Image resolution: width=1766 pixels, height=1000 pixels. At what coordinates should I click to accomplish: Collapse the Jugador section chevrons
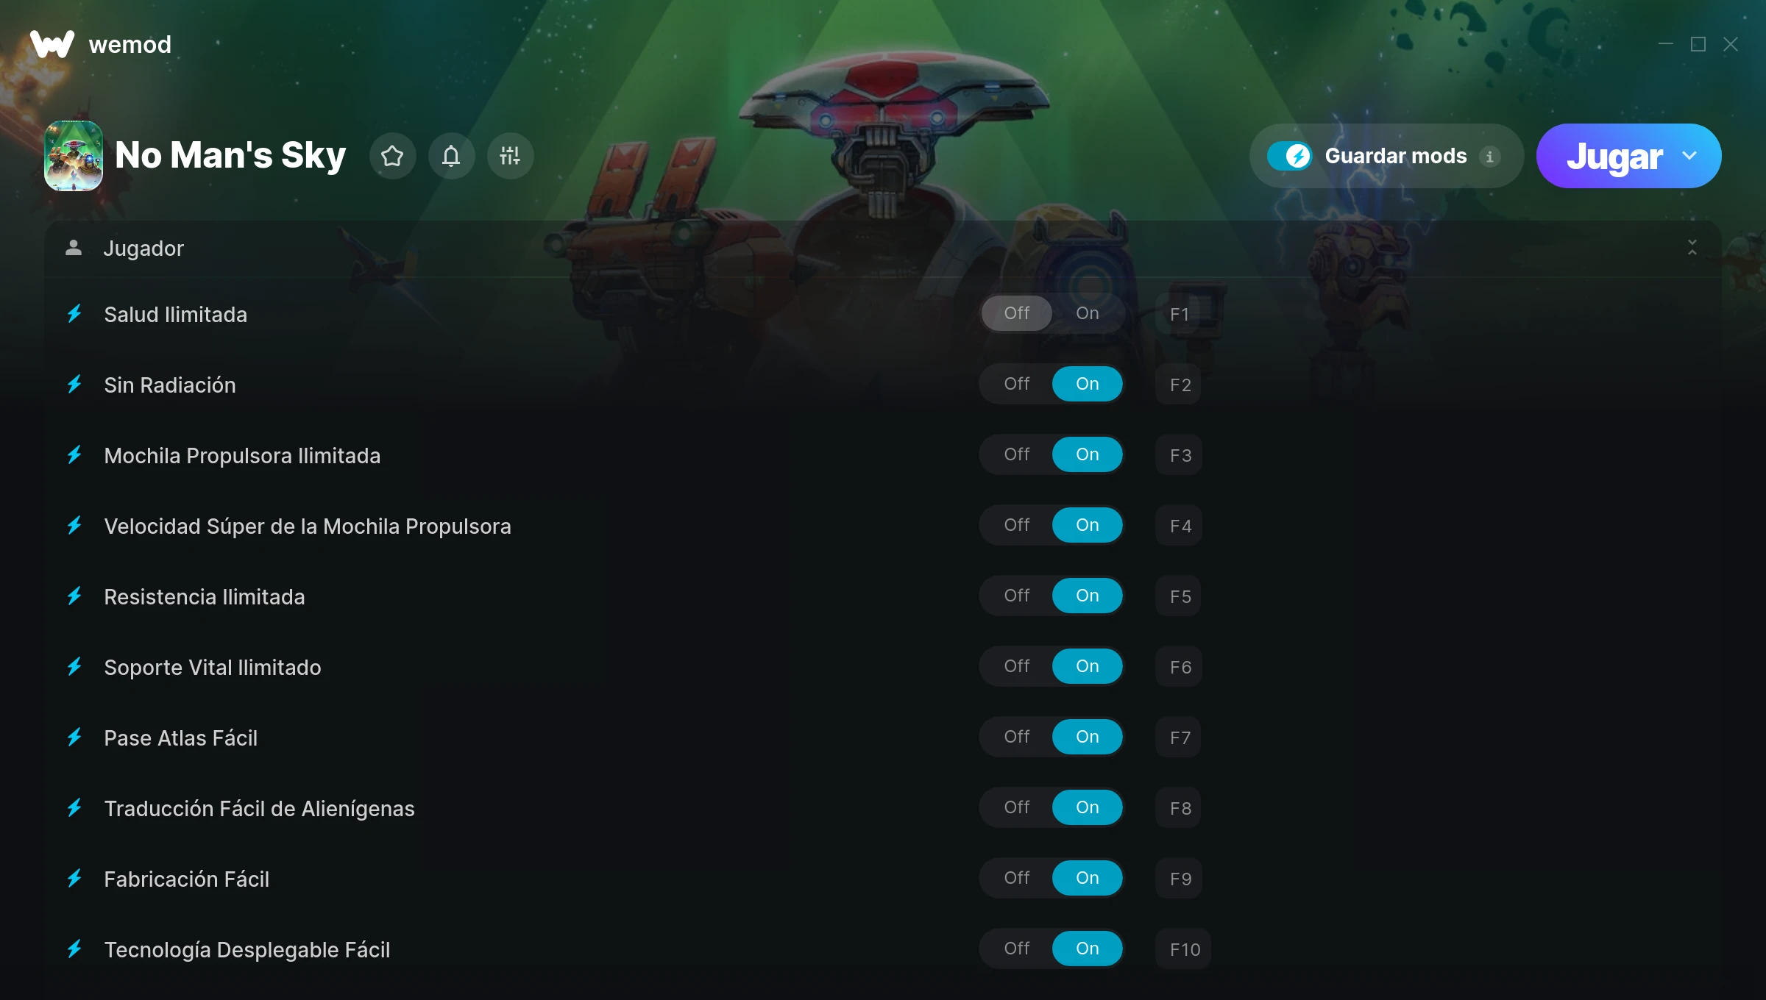[x=1692, y=248]
